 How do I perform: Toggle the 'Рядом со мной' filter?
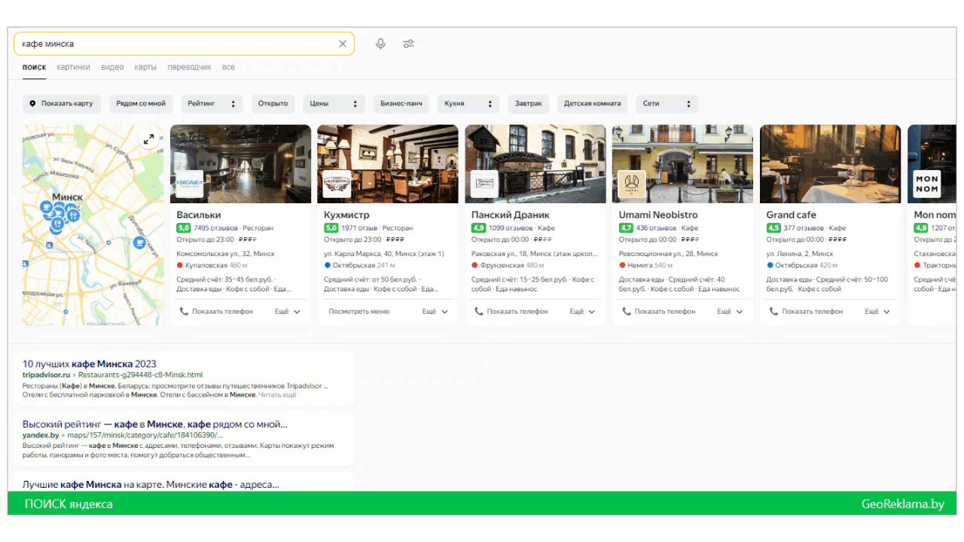click(x=141, y=104)
